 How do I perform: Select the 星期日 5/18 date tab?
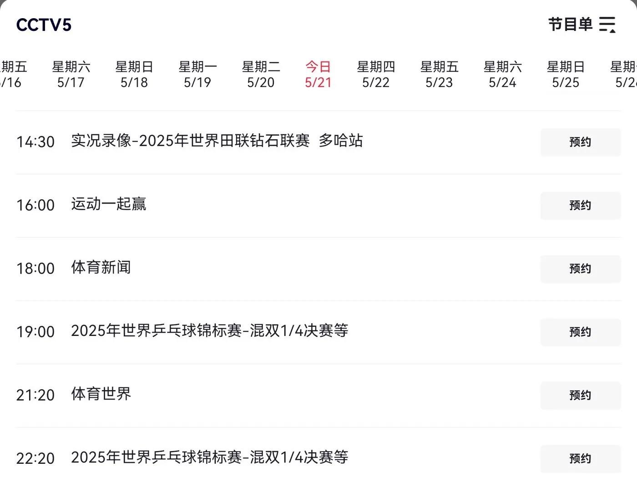click(x=134, y=75)
